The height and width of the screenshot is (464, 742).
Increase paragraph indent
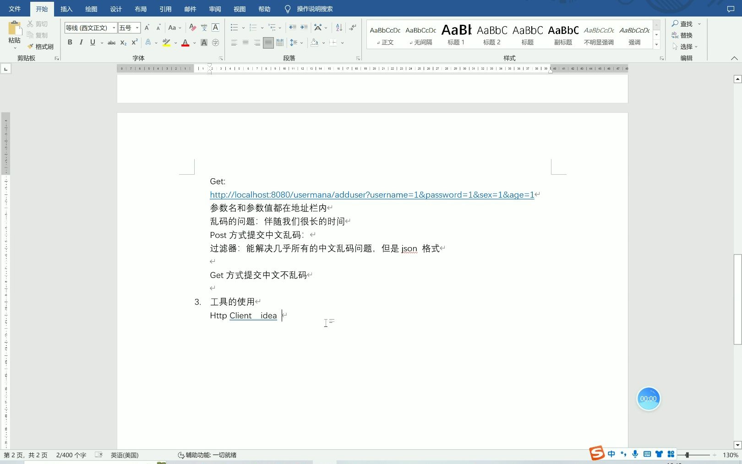point(304,28)
